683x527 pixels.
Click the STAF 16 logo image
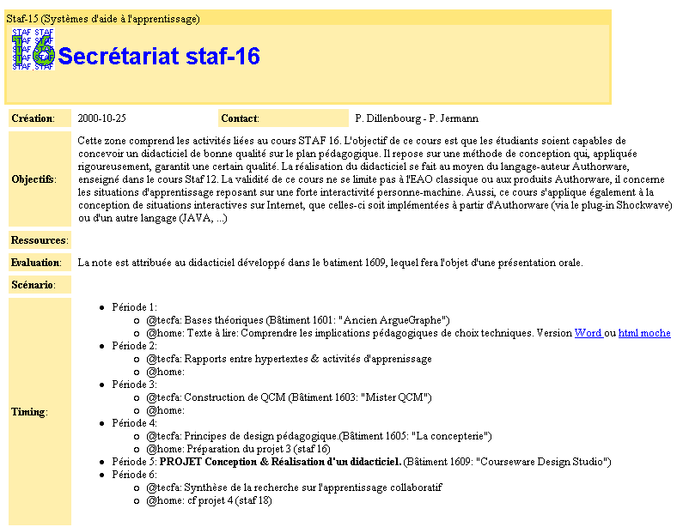pyautogui.click(x=33, y=49)
